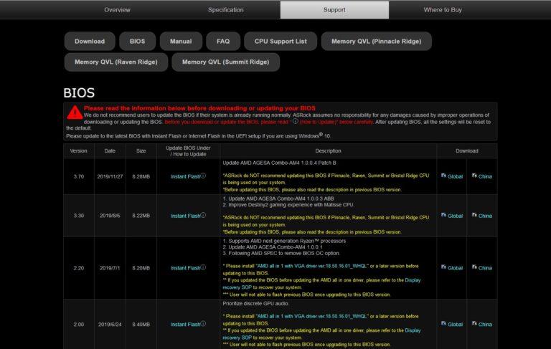Image resolution: width=551 pixels, height=349 pixels.
Task: Click info icon next to 2.00 Instant Flash
Action: point(203,323)
